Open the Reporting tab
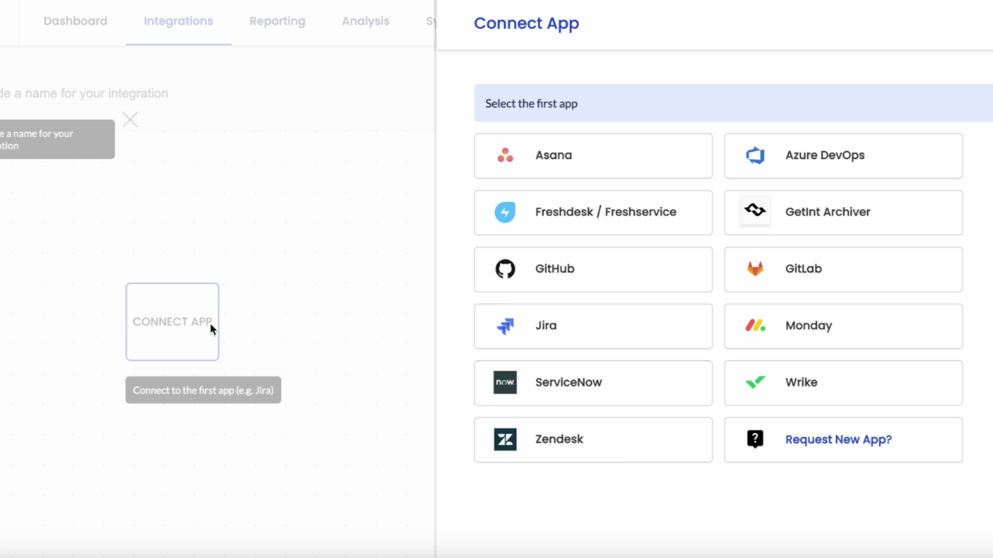 [x=277, y=21]
